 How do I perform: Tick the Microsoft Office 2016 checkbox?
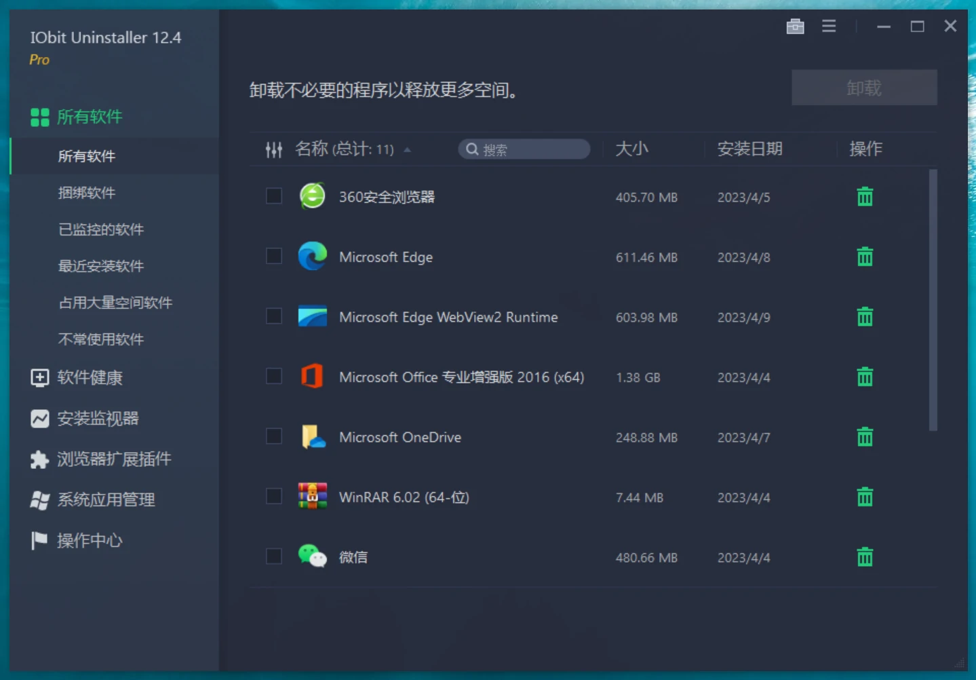[274, 377]
